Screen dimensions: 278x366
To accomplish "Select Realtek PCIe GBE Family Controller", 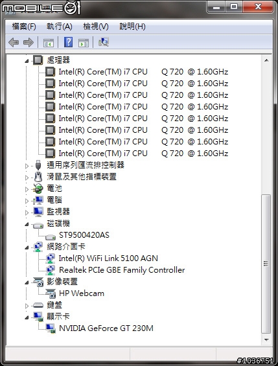I will pyautogui.click(x=122, y=270).
